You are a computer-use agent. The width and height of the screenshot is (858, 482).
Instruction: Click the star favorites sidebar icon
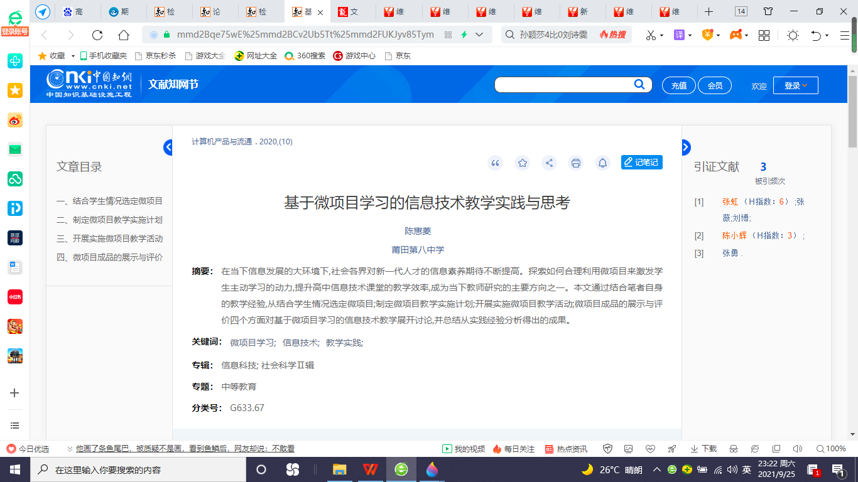15,90
